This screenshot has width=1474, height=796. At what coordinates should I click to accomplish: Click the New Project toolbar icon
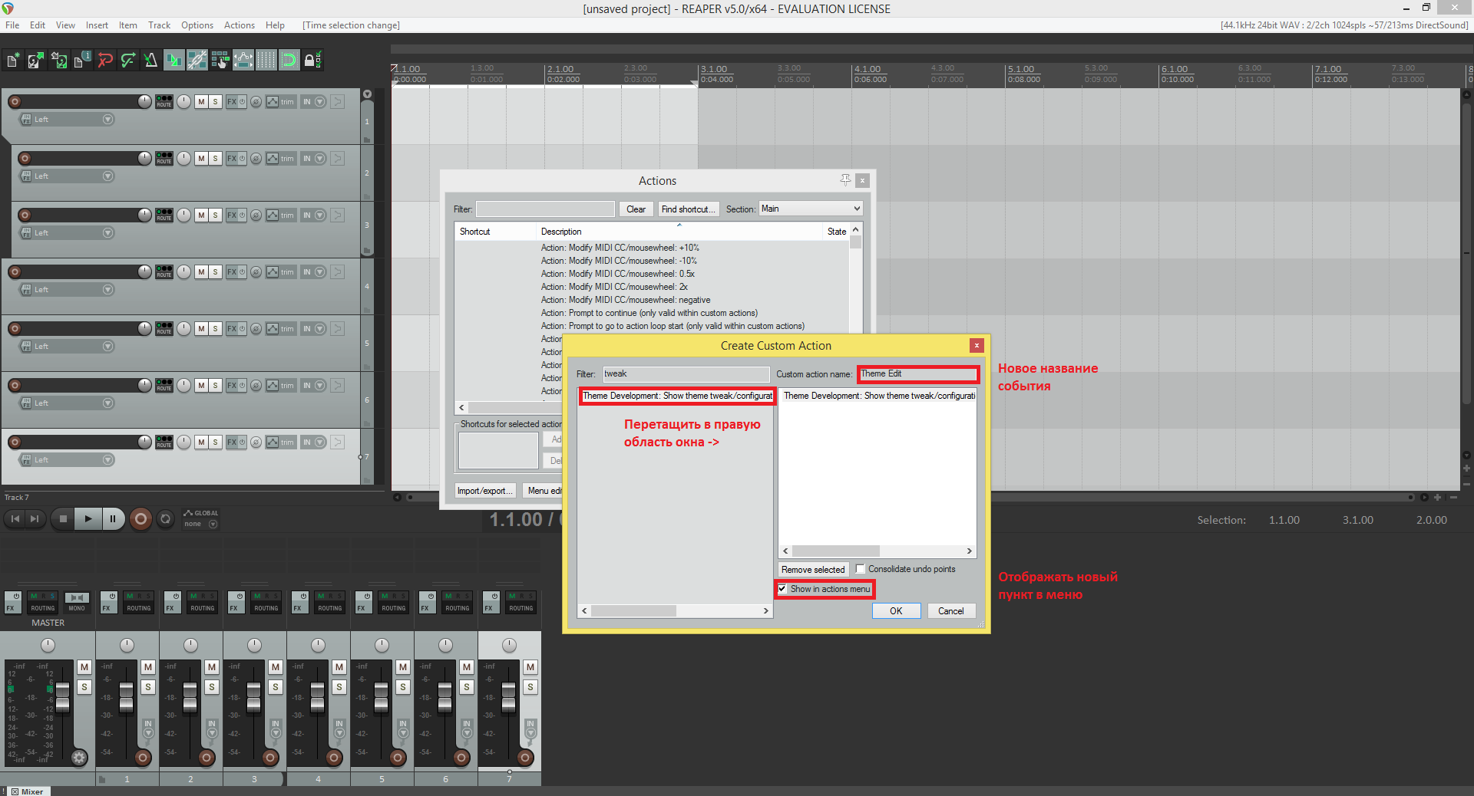coord(13,60)
